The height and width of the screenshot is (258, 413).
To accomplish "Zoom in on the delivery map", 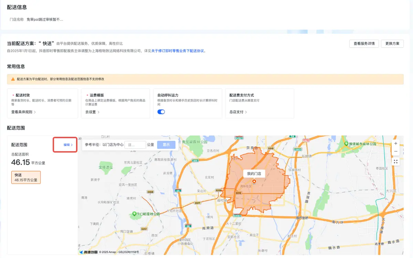I will pos(396,143).
